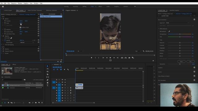
Task: Click the Home icon
Action: pos(3,6)
